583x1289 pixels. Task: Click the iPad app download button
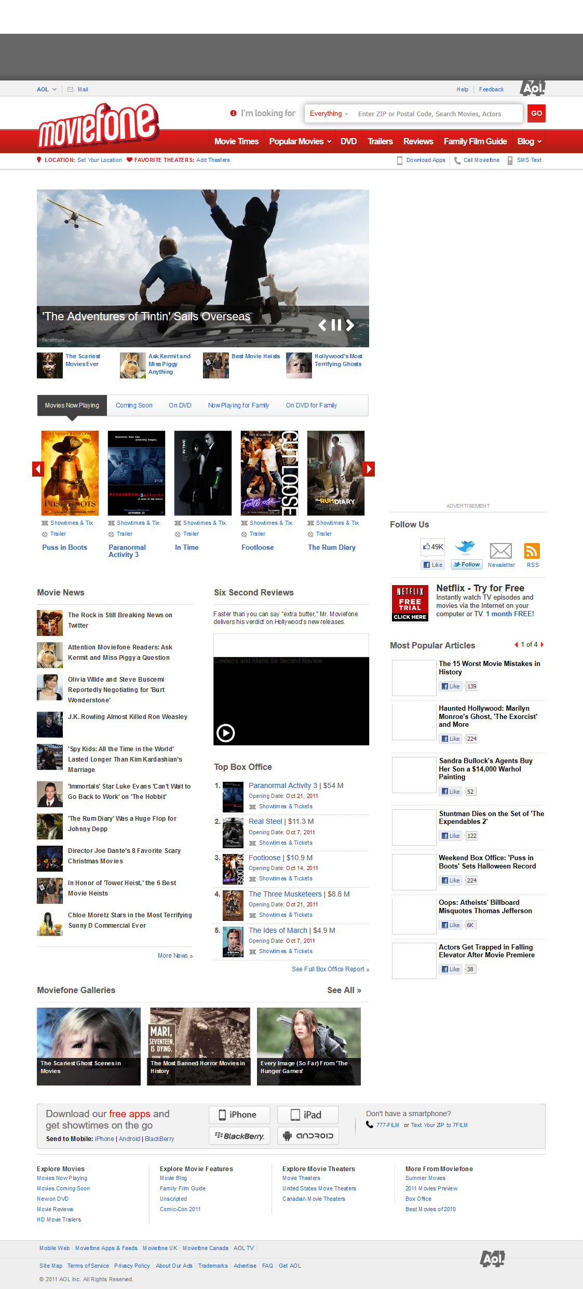pos(308,1115)
